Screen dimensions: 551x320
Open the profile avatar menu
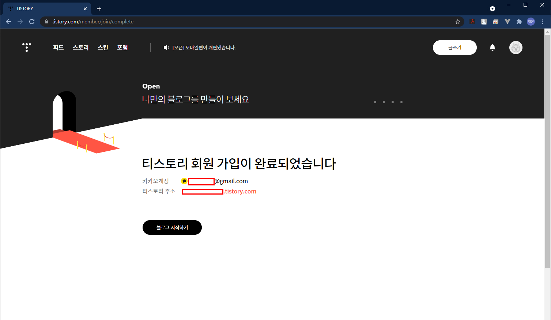point(516,48)
